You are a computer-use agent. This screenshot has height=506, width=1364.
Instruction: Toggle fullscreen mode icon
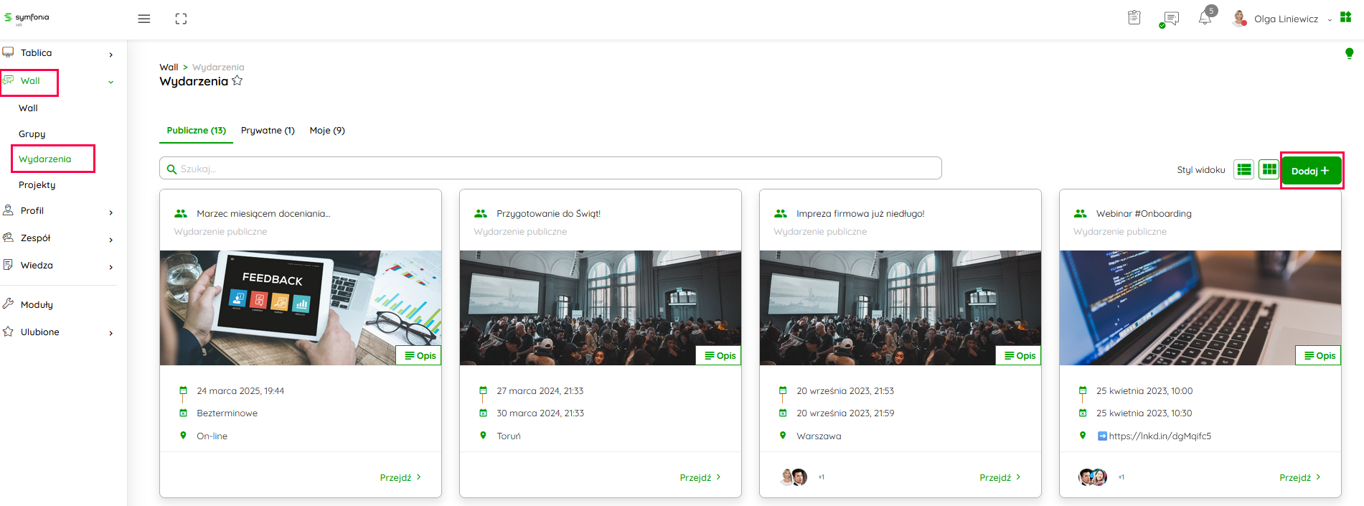181,19
